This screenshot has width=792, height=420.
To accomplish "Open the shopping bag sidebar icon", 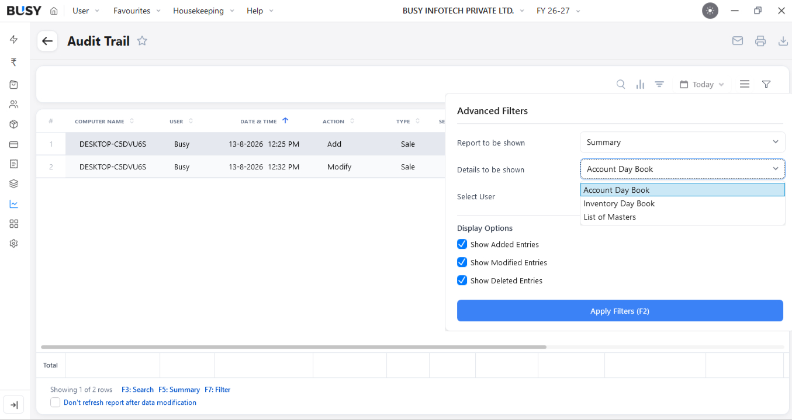I will pos(14,85).
